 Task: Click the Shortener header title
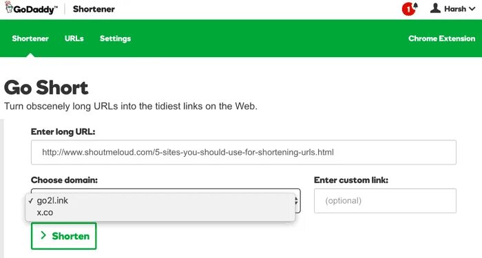[x=94, y=9]
